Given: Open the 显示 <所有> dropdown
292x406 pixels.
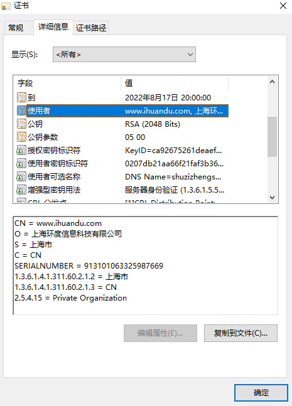Looking at the screenshot, I should click(x=124, y=55).
